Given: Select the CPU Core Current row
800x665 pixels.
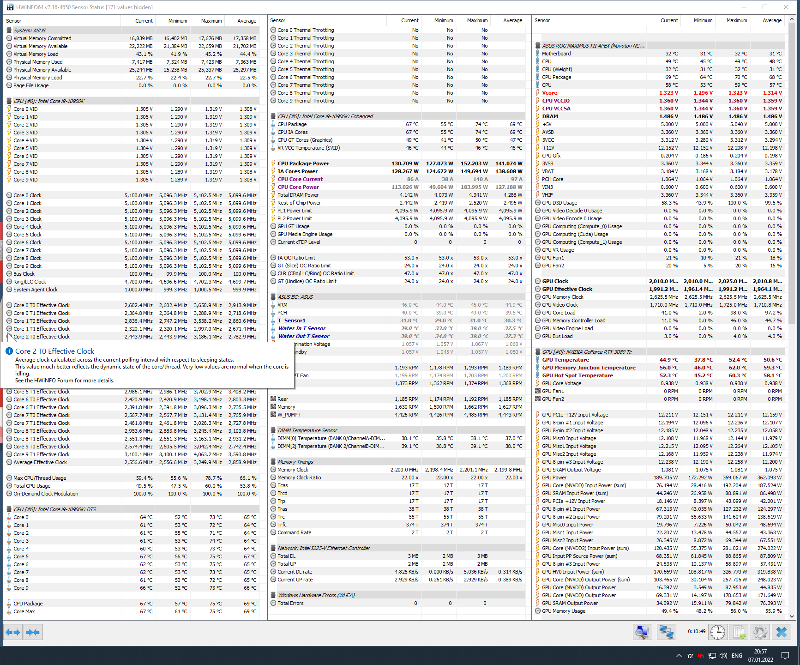Looking at the screenshot, I should (397, 179).
